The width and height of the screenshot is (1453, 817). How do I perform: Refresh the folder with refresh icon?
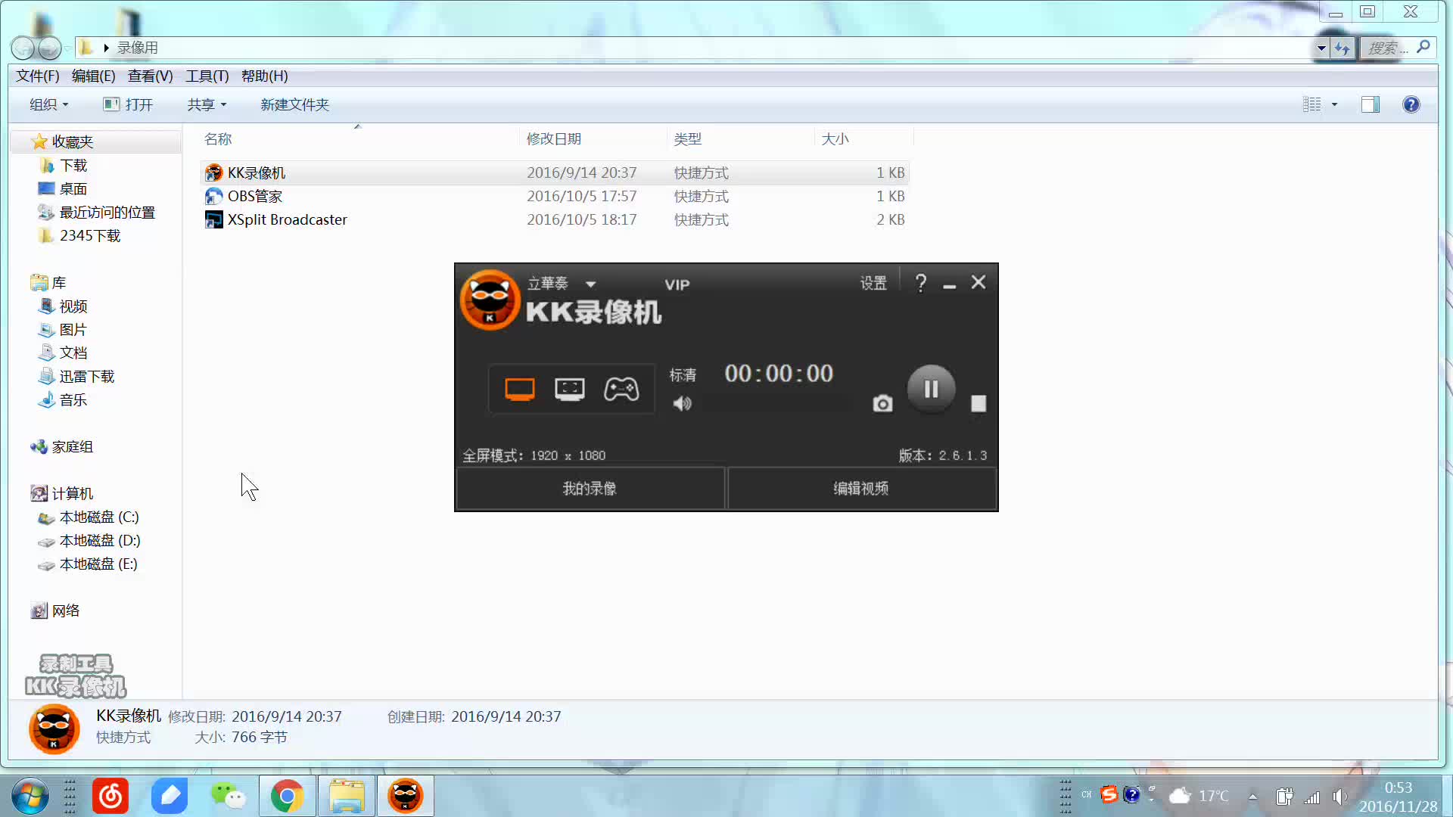[x=1343, y=48]
